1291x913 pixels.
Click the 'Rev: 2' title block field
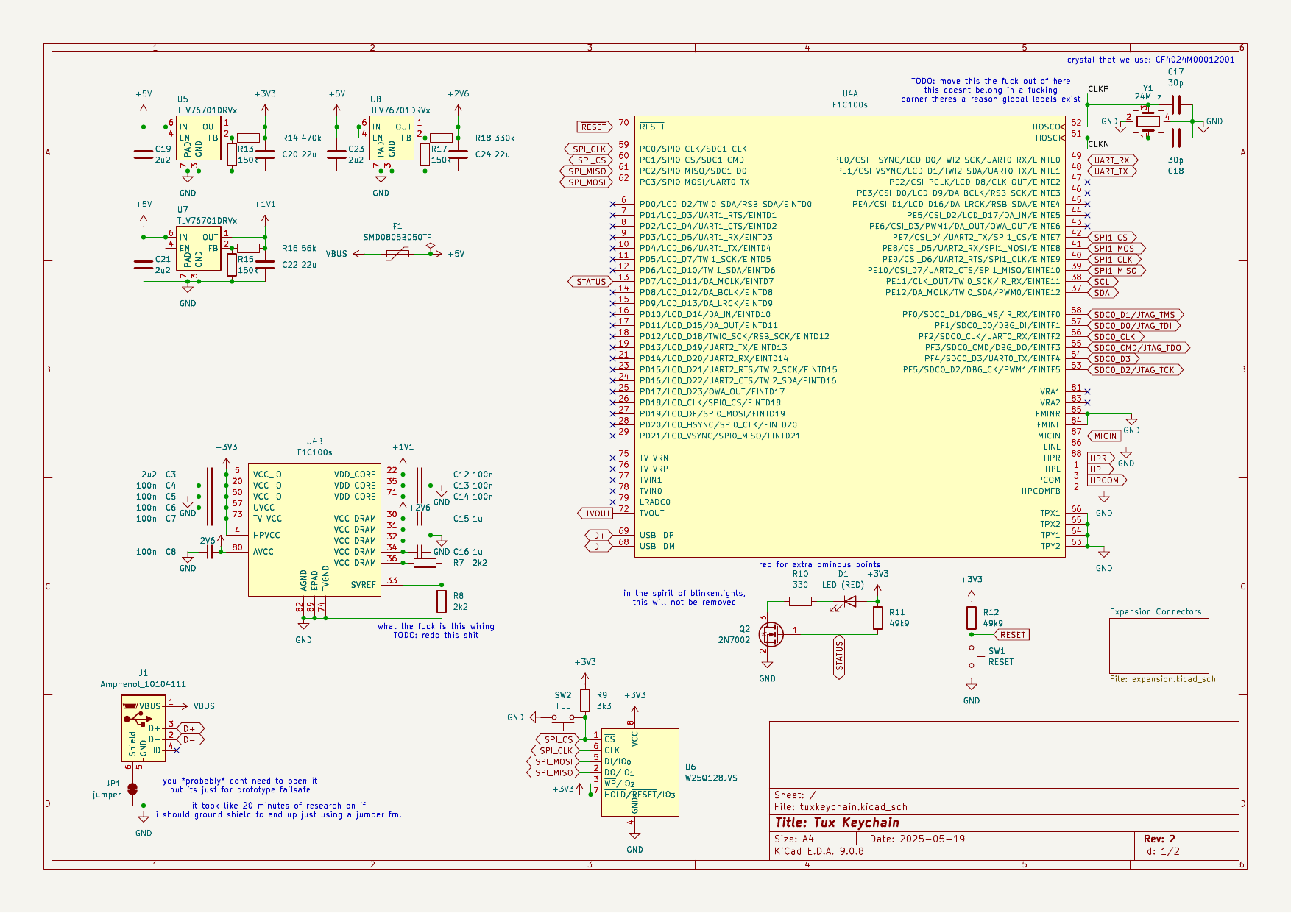pos(1160,839)
